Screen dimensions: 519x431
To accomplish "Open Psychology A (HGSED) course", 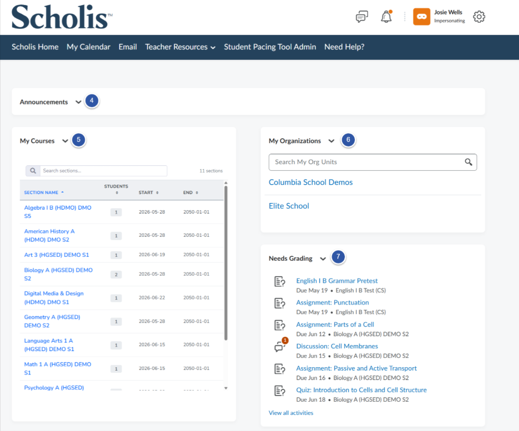I will [x=54, y=388].
